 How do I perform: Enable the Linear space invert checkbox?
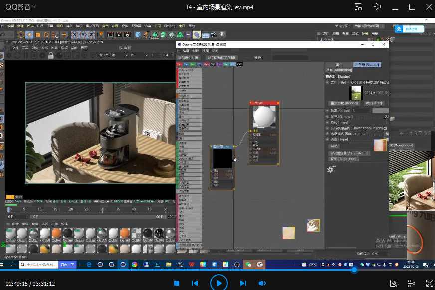coord(385,128)
